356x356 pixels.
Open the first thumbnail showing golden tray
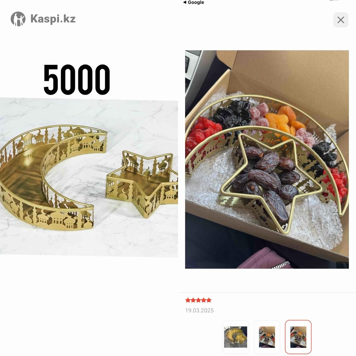[x=236, y=337]
